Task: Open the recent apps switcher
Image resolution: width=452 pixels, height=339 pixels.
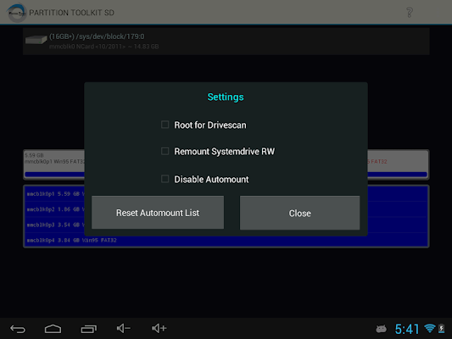Action: pyautogui.click(x=88, y=329)
